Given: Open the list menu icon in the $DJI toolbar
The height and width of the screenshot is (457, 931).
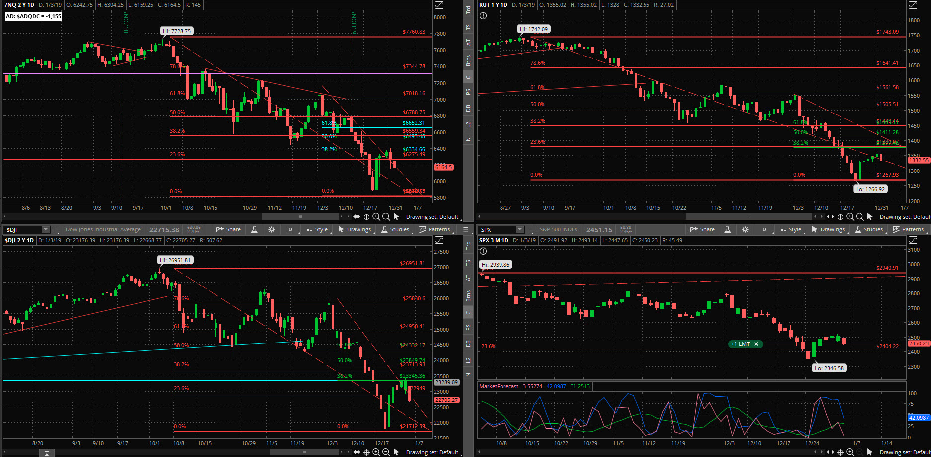Looking at the screenshot, I should pyautogui.click(x=465, y=229).
